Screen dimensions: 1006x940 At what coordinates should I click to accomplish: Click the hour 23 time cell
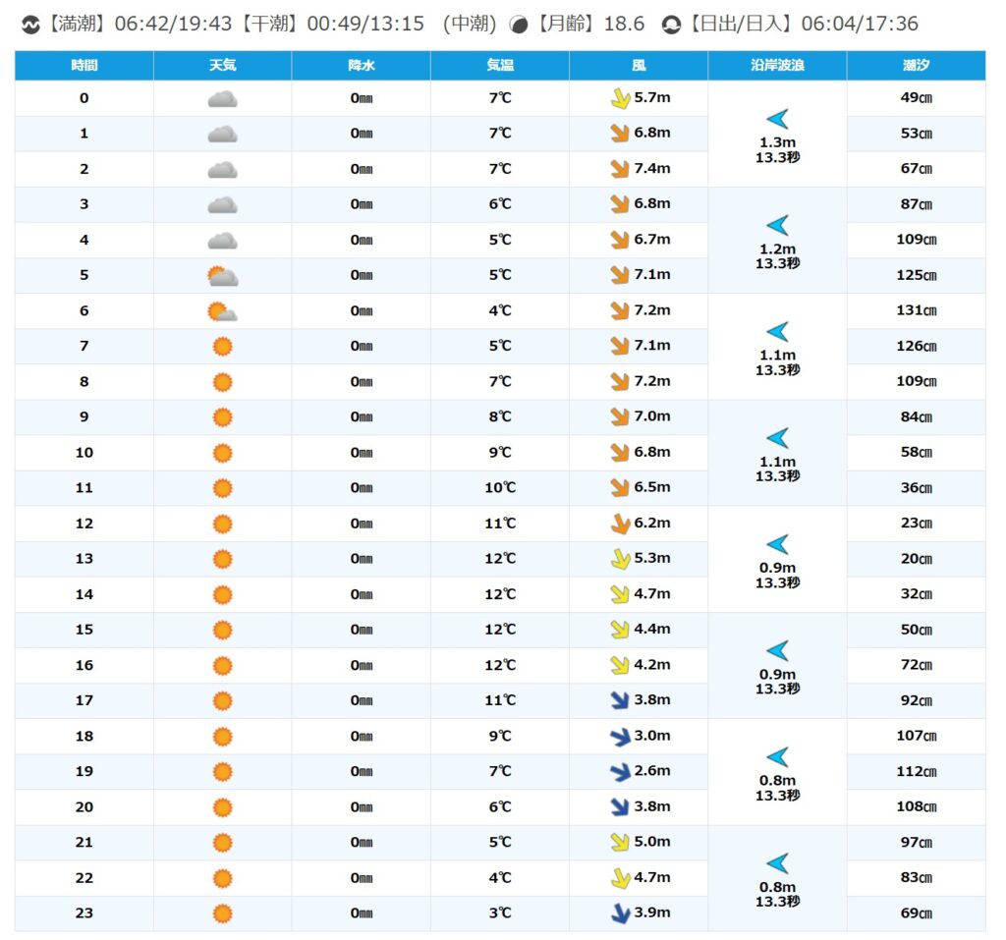pyautogui.click(x=84, y=913)
